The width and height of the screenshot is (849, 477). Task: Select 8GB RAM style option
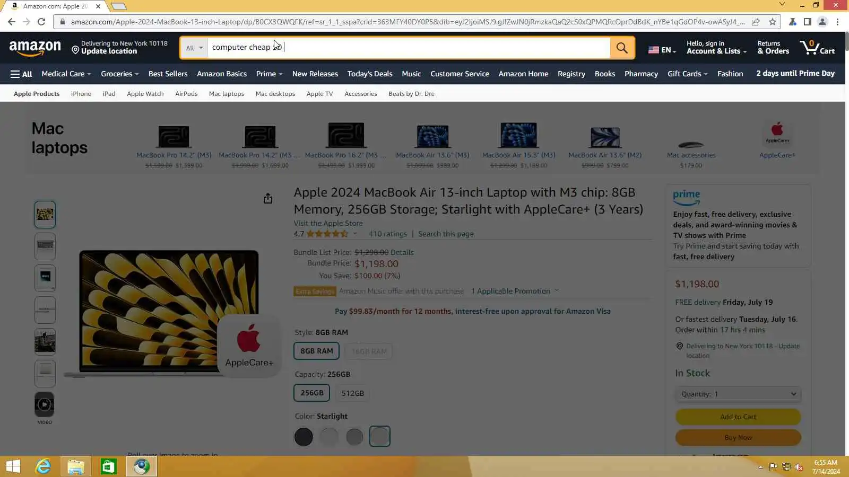[x=316, y=351]
